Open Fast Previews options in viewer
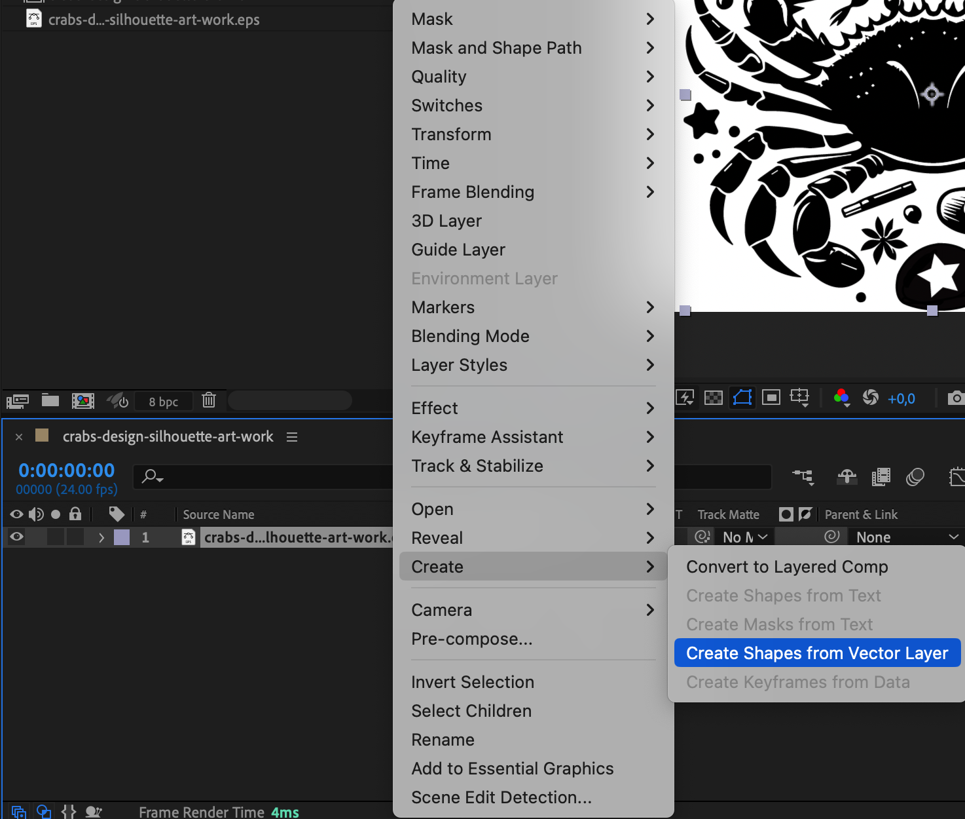This screenshot has height=819, width=965. click(685, 398)
